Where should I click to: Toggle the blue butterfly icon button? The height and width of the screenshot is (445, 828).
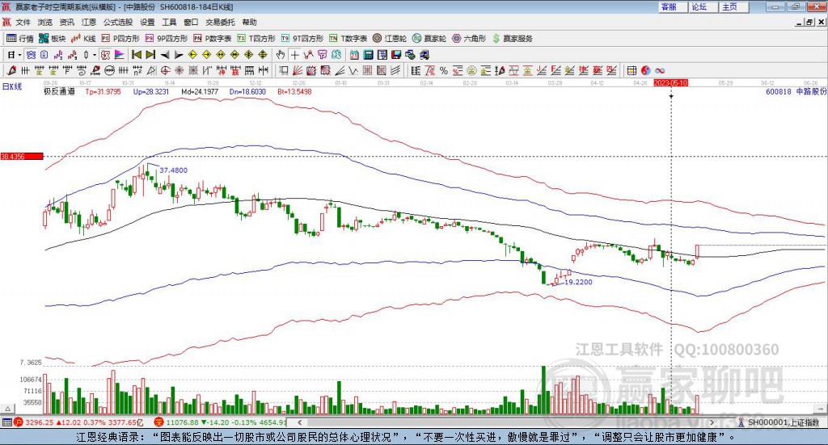click(x=31, y=55)
